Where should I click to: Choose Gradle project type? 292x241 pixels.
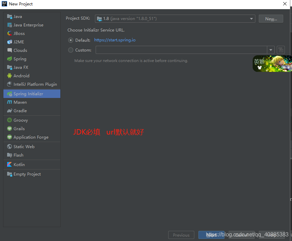point(32,111)
